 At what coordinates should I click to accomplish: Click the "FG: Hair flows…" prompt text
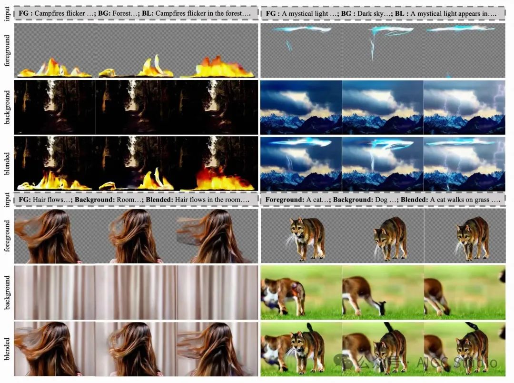(45, 200)
